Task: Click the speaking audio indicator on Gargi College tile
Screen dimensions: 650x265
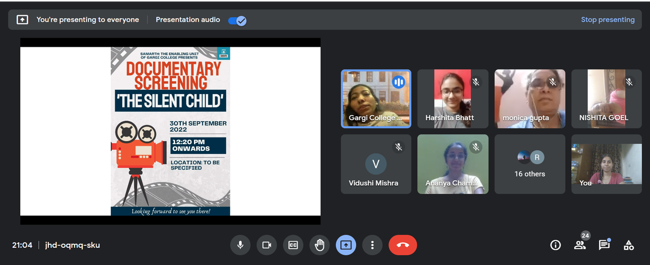Action: coord(399,82)
